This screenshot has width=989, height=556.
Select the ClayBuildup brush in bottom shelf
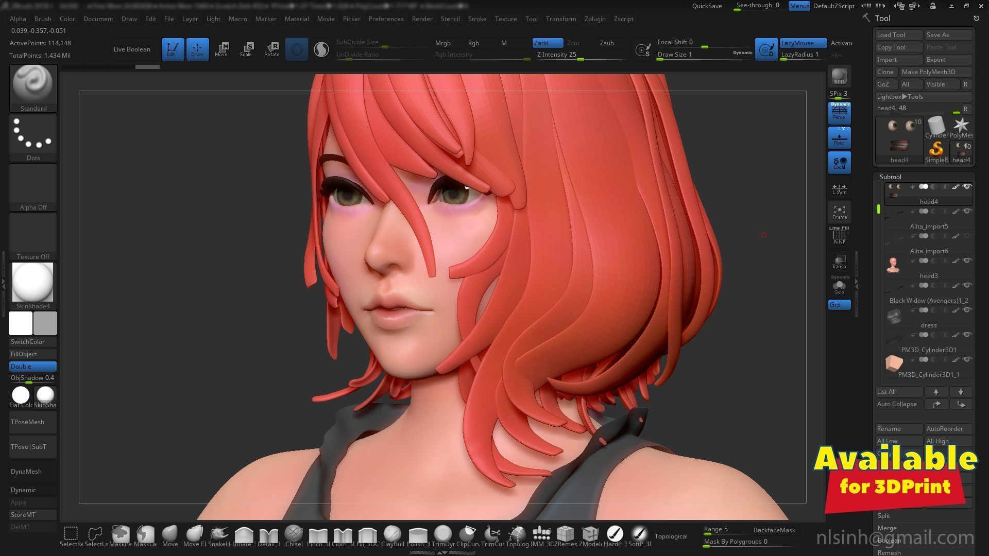pos(392,535)
